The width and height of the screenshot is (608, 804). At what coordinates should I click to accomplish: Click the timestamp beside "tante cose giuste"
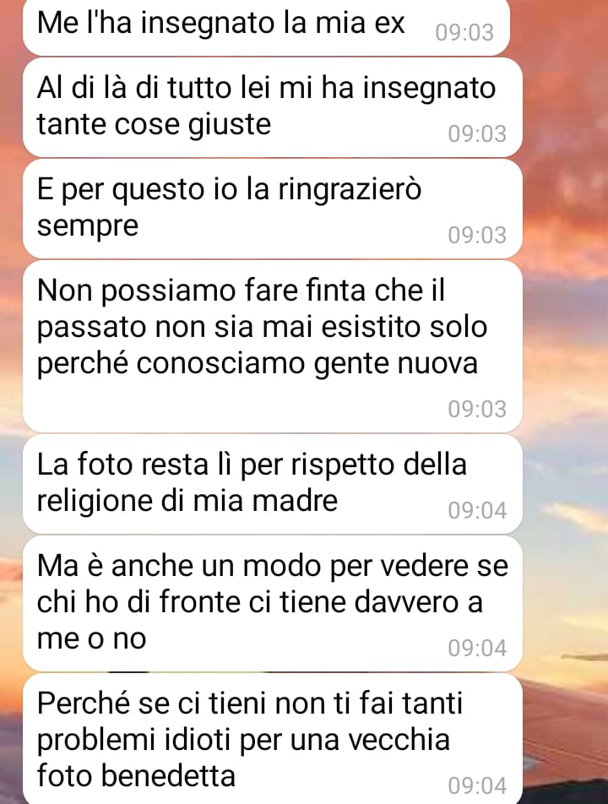(477, 134)
